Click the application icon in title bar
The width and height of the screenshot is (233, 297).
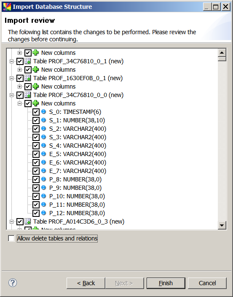tap(7, 7)
